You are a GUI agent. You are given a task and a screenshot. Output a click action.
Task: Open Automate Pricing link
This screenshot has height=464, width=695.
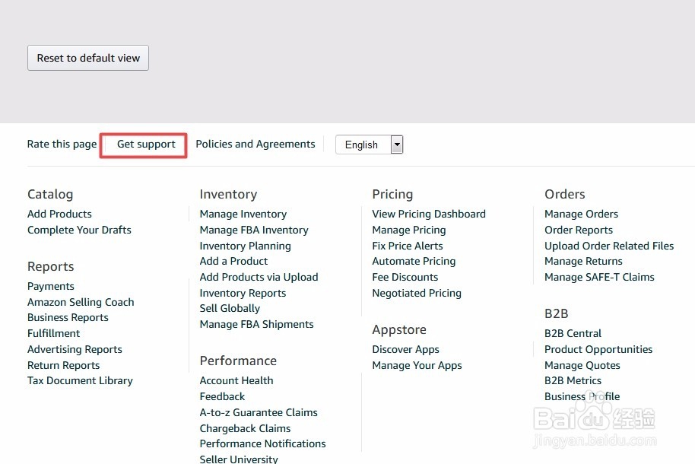(x=414, y=261)
